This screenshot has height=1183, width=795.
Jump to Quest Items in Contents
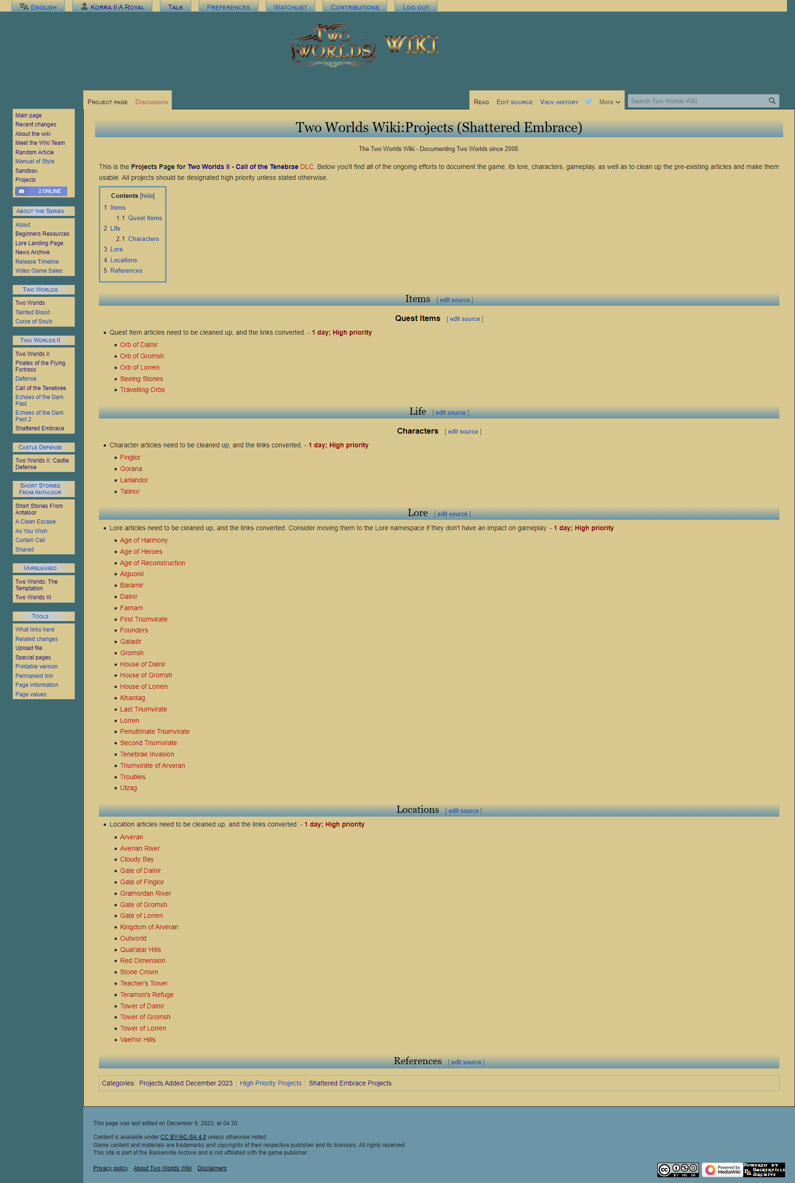click(145, 218)
